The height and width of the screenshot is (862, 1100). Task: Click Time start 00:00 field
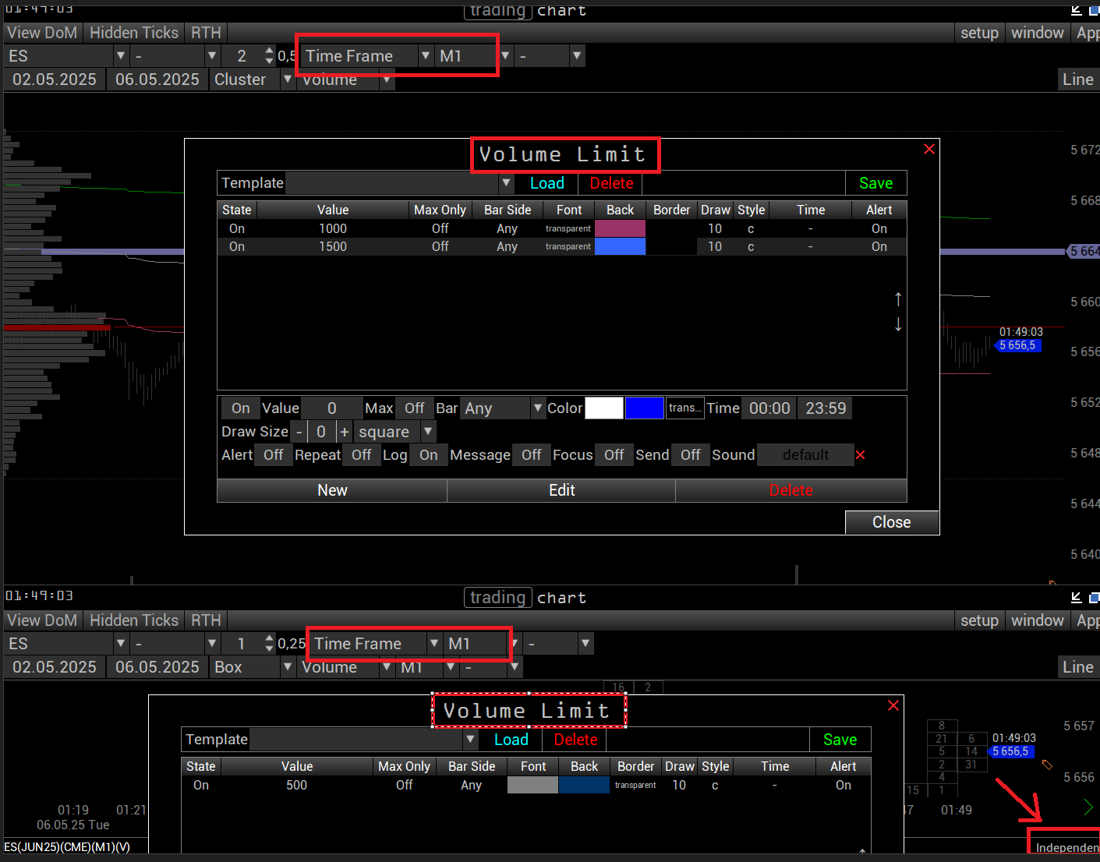(769, 408)
